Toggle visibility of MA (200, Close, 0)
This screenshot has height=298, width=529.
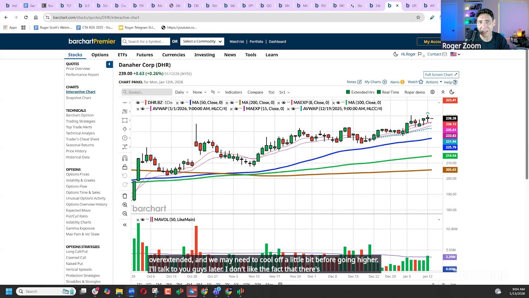coord(232,103)
